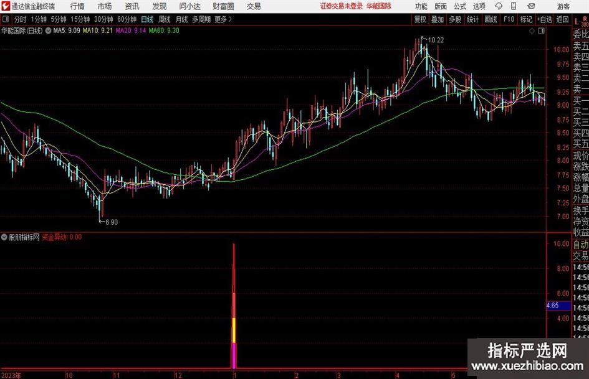The width and height of the screenshot is (589, 379).
Task: Expand 更多 period options
Action: (x=223, y=19)
